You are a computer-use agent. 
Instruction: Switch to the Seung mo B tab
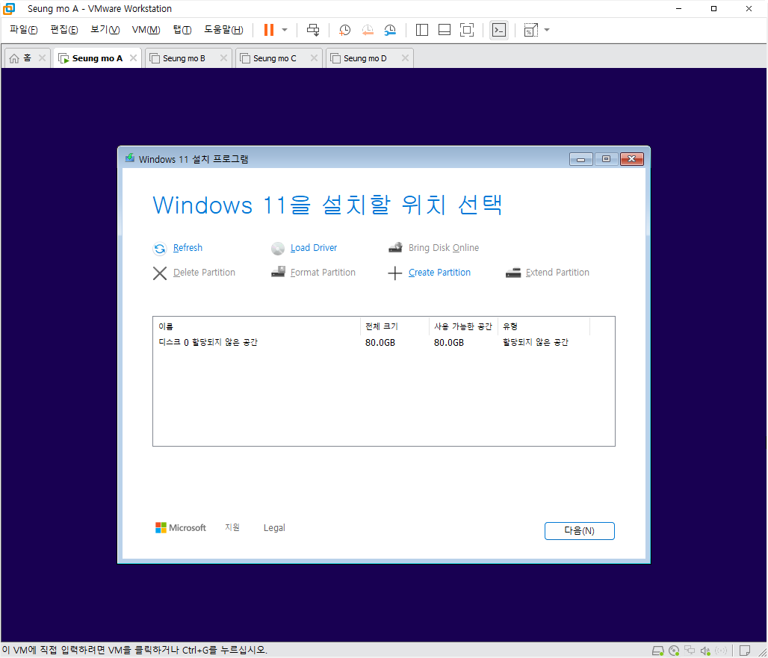pos(184,58)
